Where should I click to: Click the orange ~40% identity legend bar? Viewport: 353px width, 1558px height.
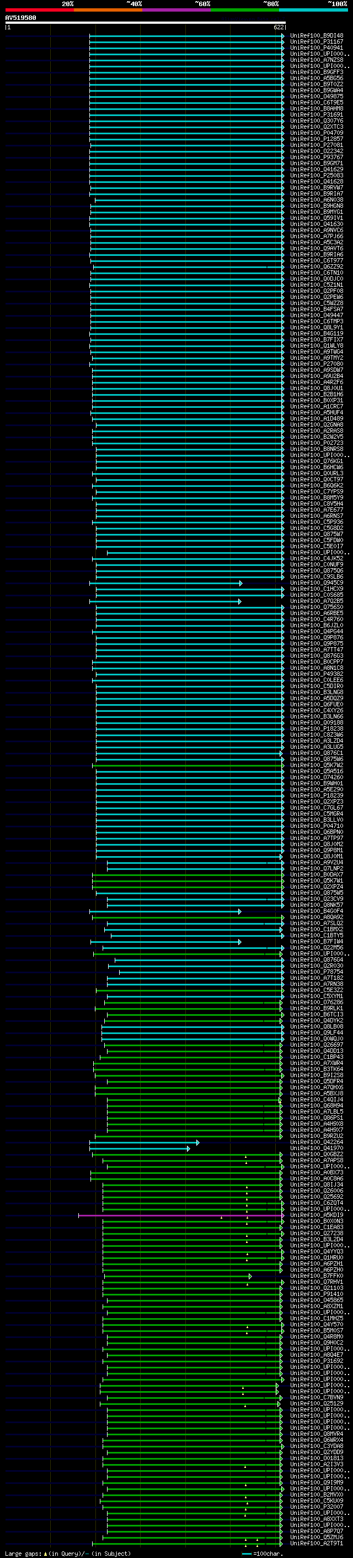[108, 10]
